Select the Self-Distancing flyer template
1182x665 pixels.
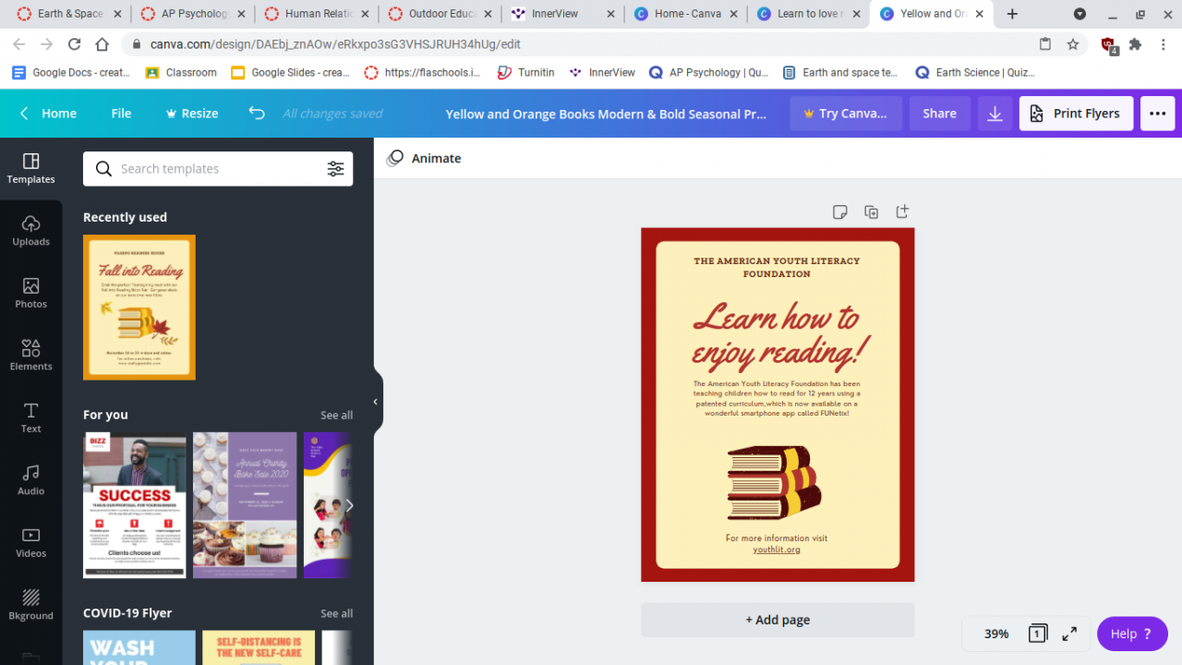259,647
